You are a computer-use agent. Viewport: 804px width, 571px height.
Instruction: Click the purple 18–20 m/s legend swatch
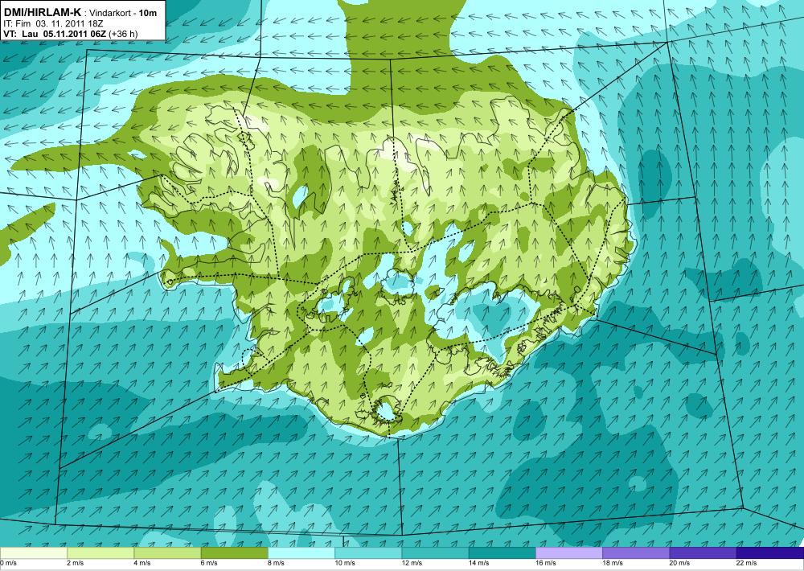coord(636,553)
